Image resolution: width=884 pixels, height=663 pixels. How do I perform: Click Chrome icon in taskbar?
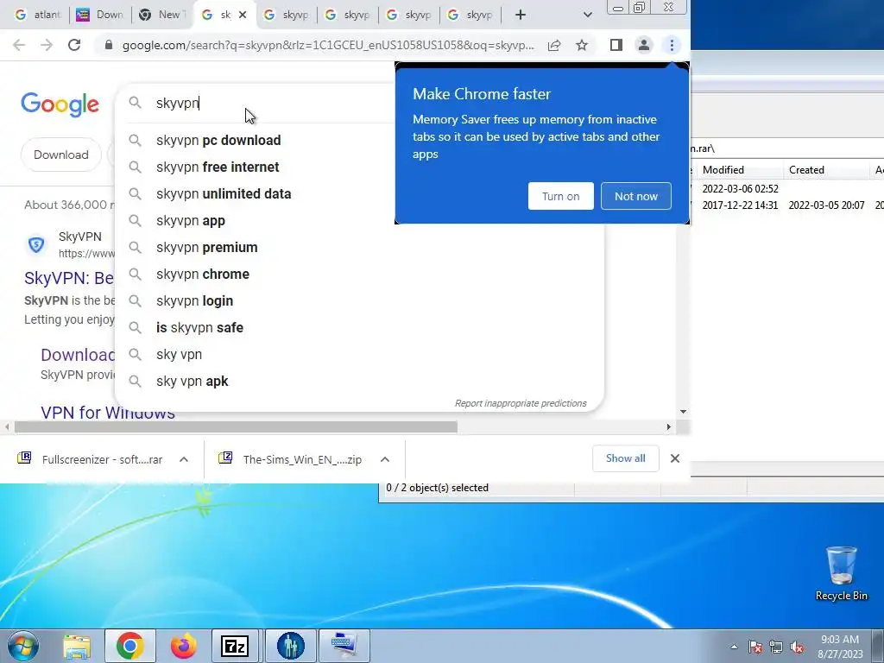tap(130, 646)
